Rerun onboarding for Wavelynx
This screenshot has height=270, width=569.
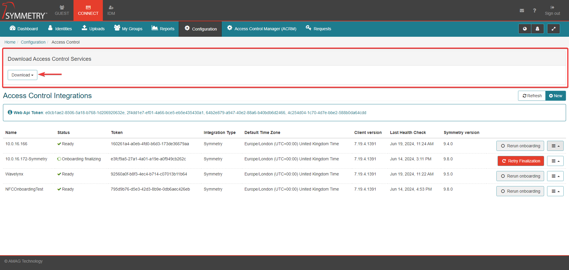tap(520, 176)
